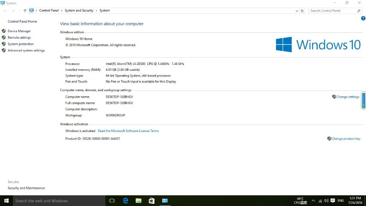Screen dimensions: 366x206
Task: Expand the address bar history dropdown
Action: 297,11
